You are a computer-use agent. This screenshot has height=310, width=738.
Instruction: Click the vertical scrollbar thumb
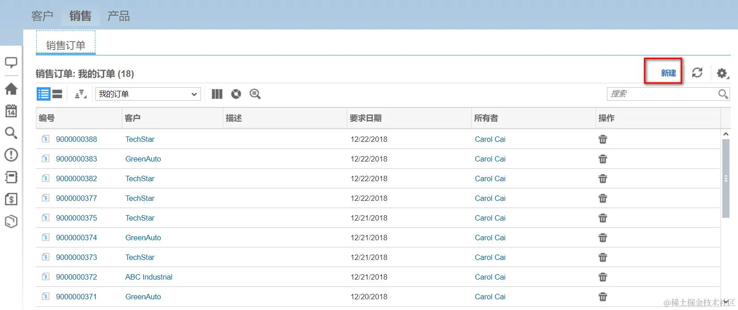point(726,178)
